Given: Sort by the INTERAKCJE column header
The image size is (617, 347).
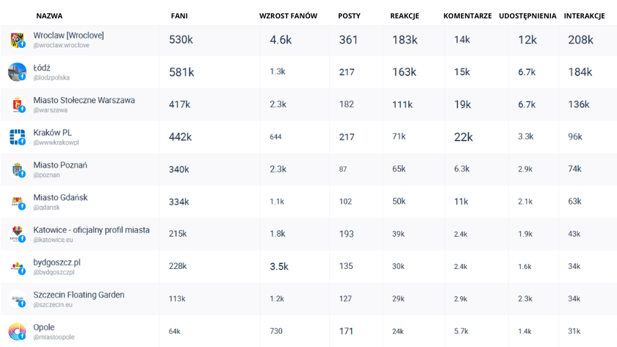Looking at the screenshot, I should [584, 15].
